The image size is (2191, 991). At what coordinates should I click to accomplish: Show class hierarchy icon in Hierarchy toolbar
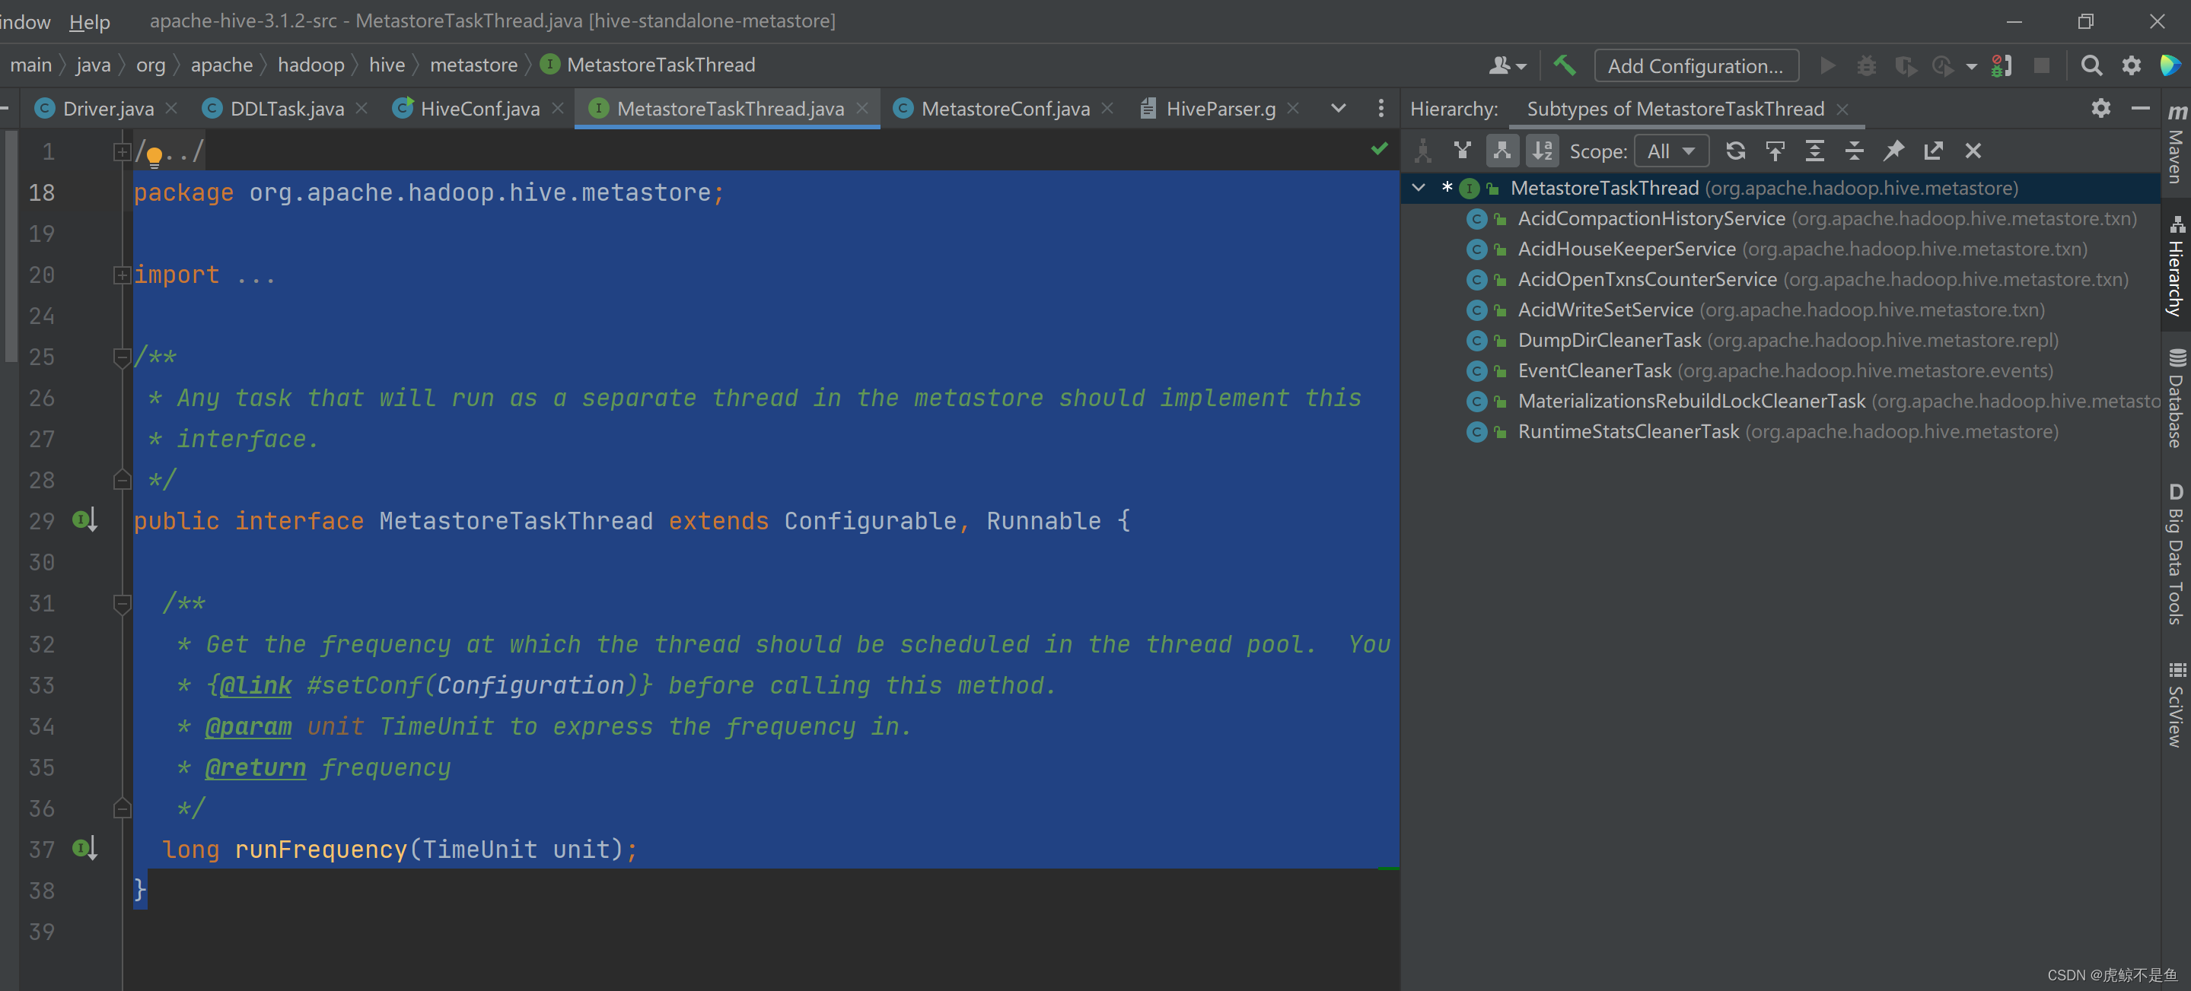pos(1423,151)
